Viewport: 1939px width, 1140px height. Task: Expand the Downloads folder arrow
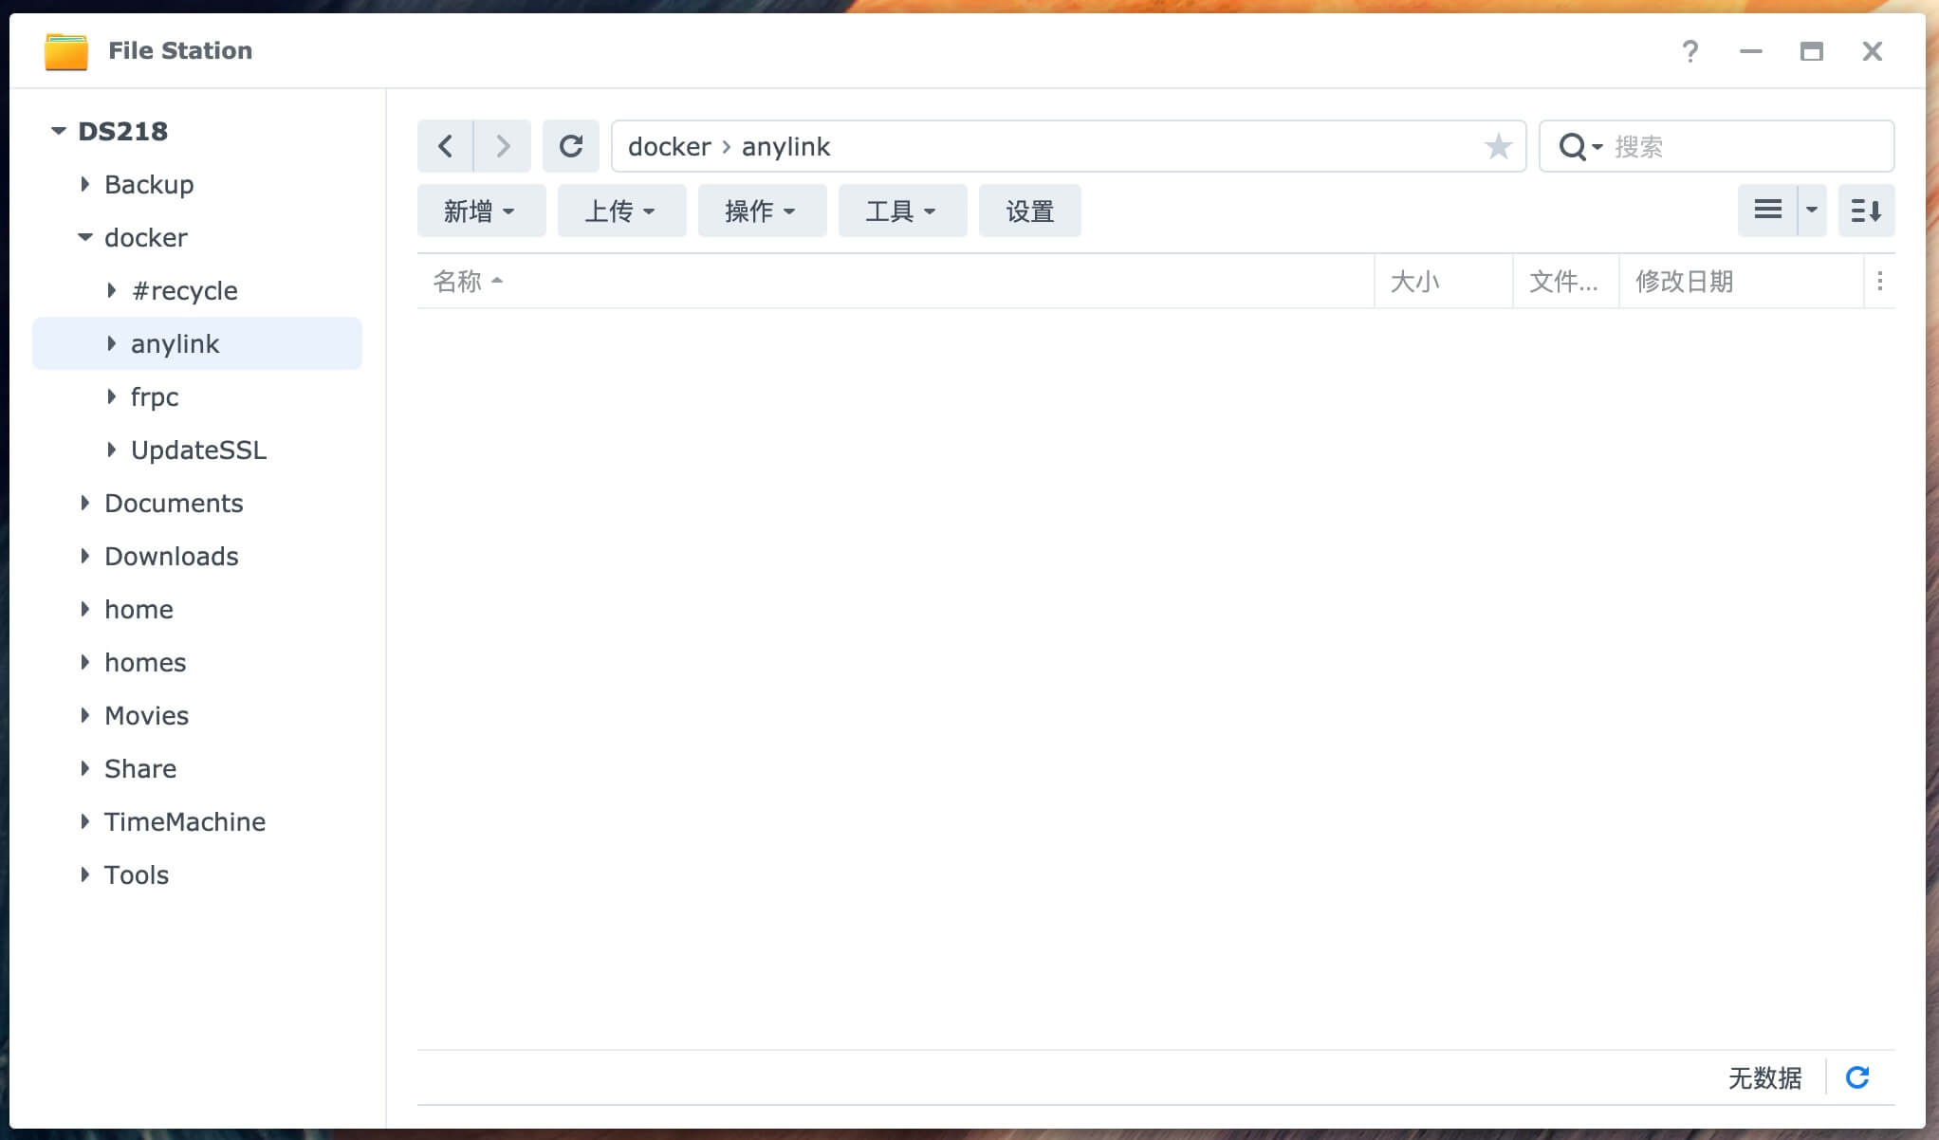pyautogui.click(x=85, y=556)
